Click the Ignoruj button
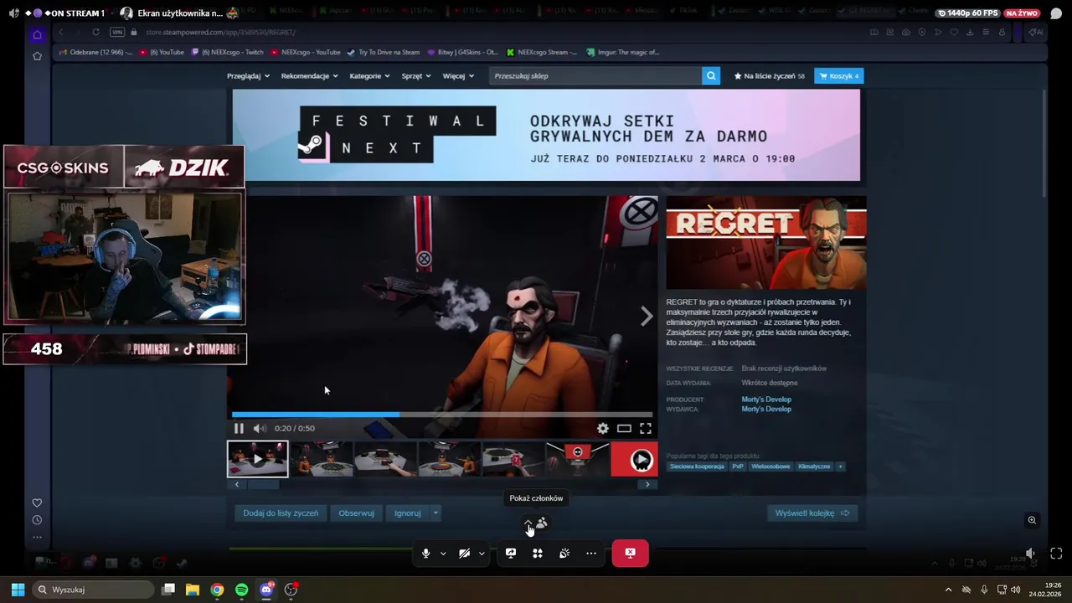This screenshot has width=1072, height=603. point(408,513)
